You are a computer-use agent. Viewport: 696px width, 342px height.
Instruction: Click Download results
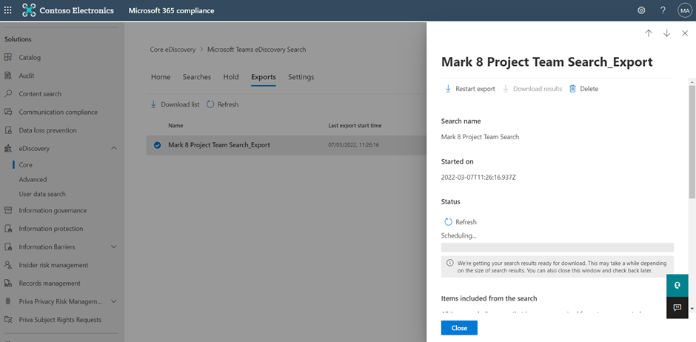click(x=532, y=89)
